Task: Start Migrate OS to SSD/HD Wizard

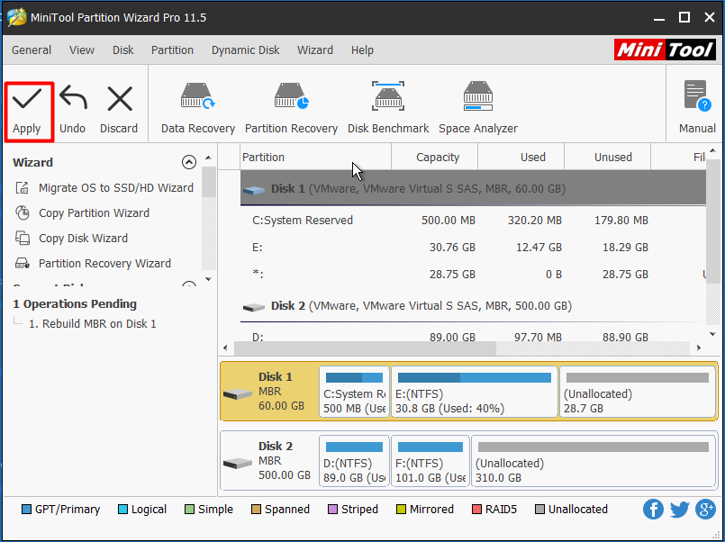Action: (104, 188)
